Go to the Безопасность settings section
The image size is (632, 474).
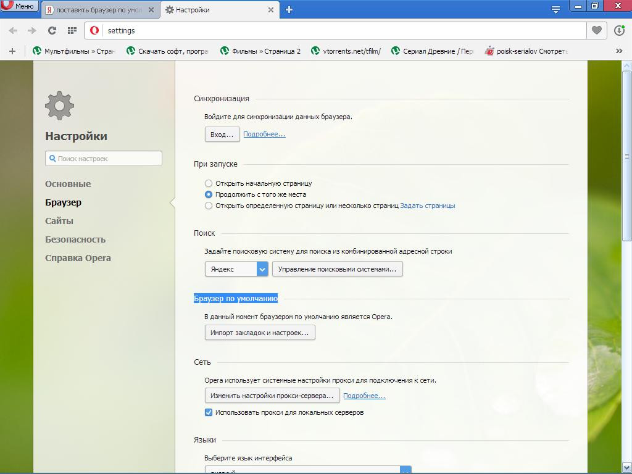tap(75, 239)
